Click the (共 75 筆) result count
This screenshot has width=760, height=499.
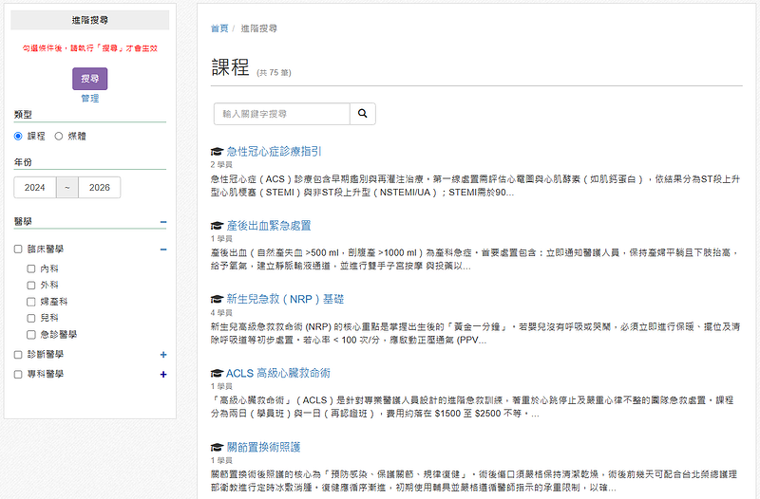pos(274,73)
